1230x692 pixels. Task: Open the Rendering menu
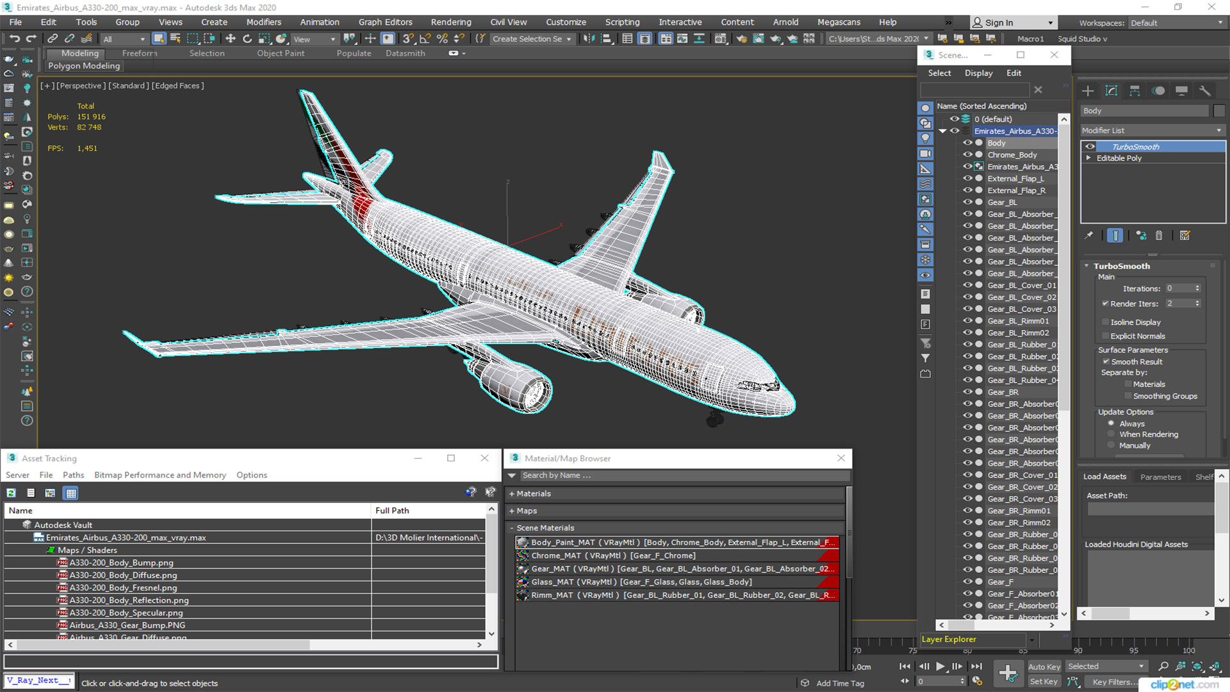point(450,22)
